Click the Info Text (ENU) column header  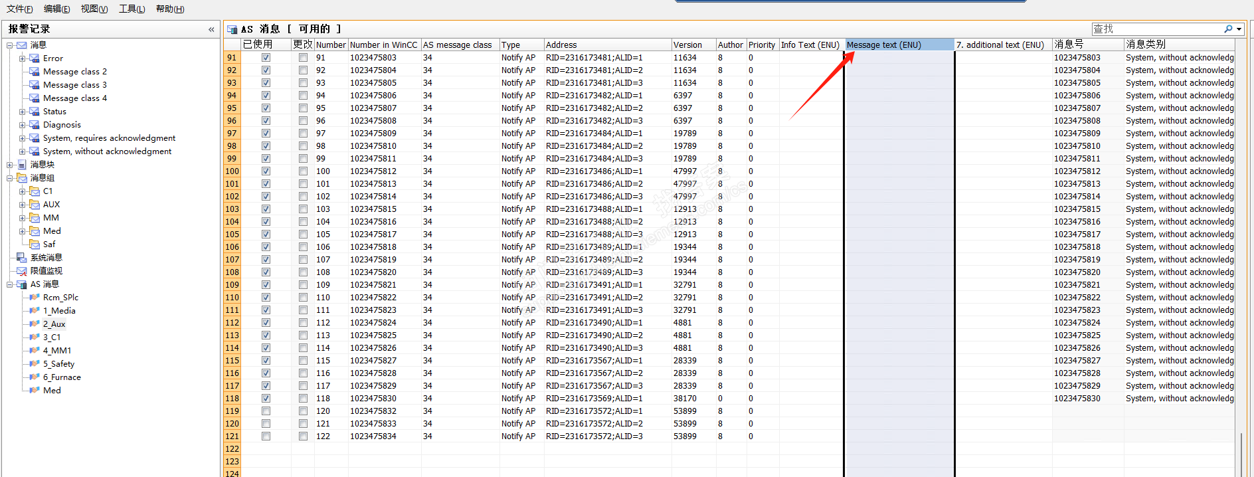pos(812,45)
